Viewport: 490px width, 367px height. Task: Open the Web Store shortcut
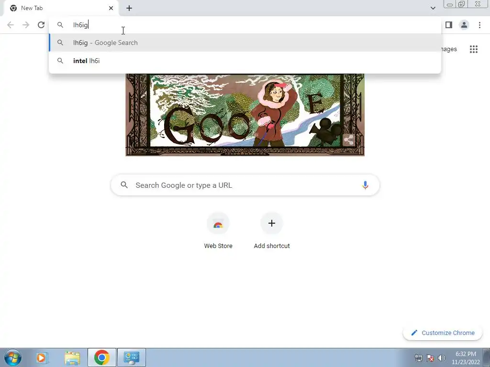click(x=218, y=231)
